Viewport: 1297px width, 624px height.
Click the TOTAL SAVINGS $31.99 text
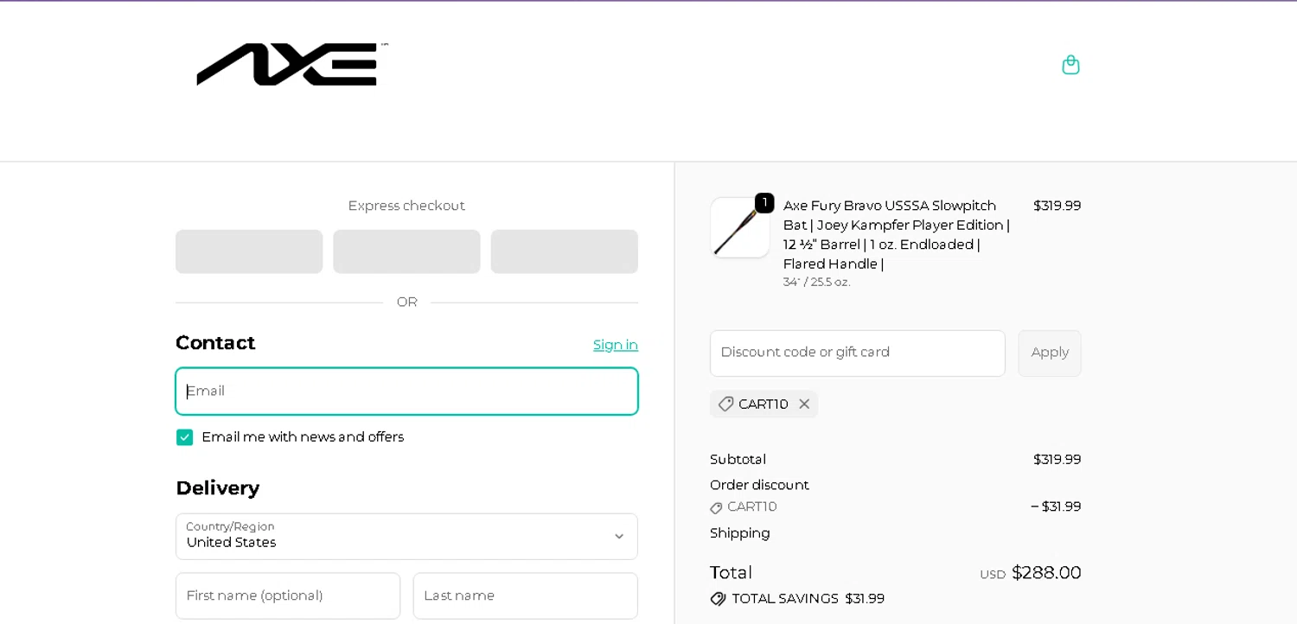pyautogui.click(x=808, y=599)
